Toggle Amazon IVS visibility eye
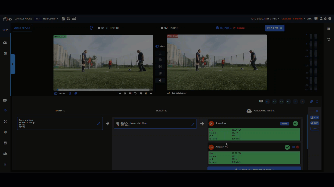 pos(293,147)
